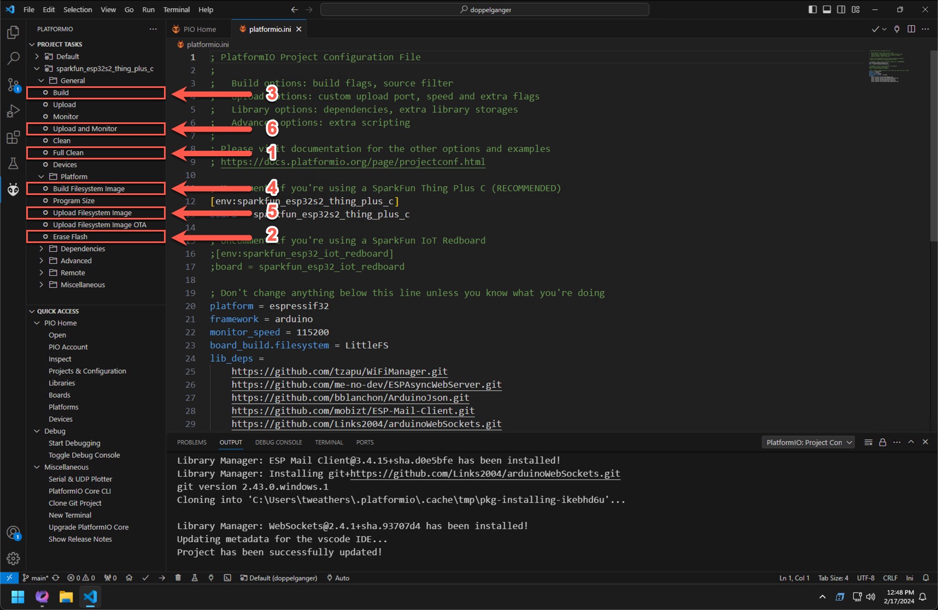Switch to DEBUG CONSOLE panel tab
938x610 pixels.
tap(278, 442)
